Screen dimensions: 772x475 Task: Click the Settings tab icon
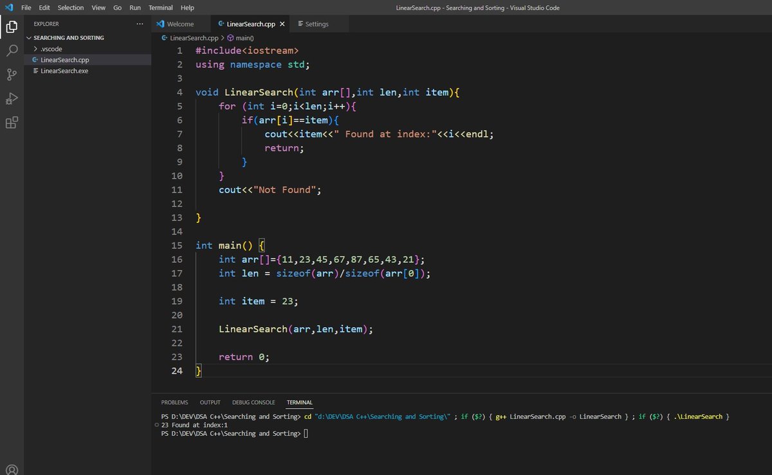[300, 24]
